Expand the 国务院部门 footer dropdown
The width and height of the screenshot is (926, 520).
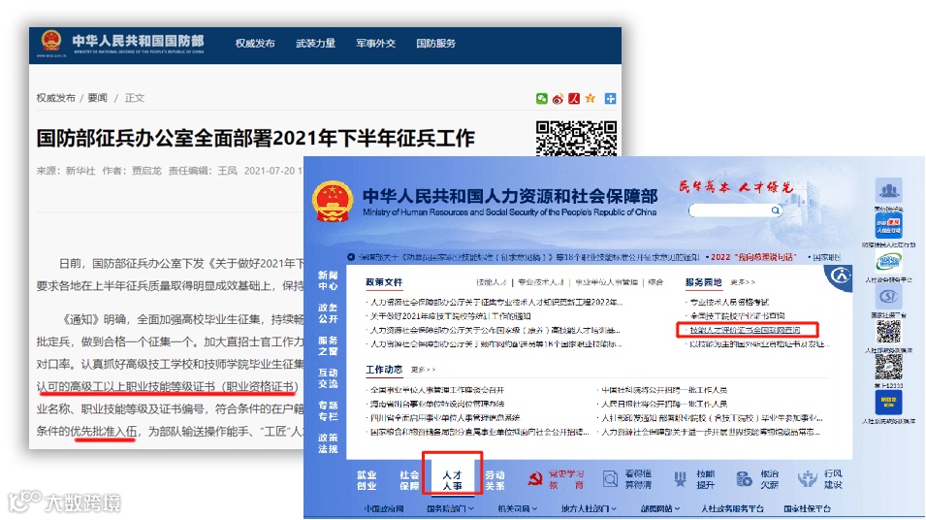(x=450, y=508)
